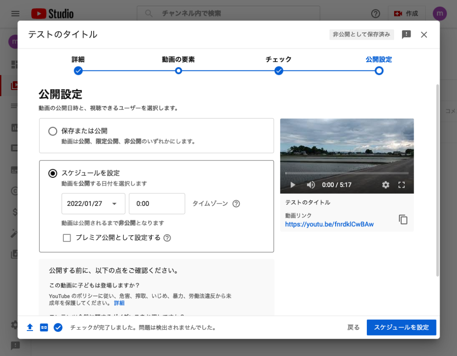Open the 作成 create menu in the top bar

(407, 13)
